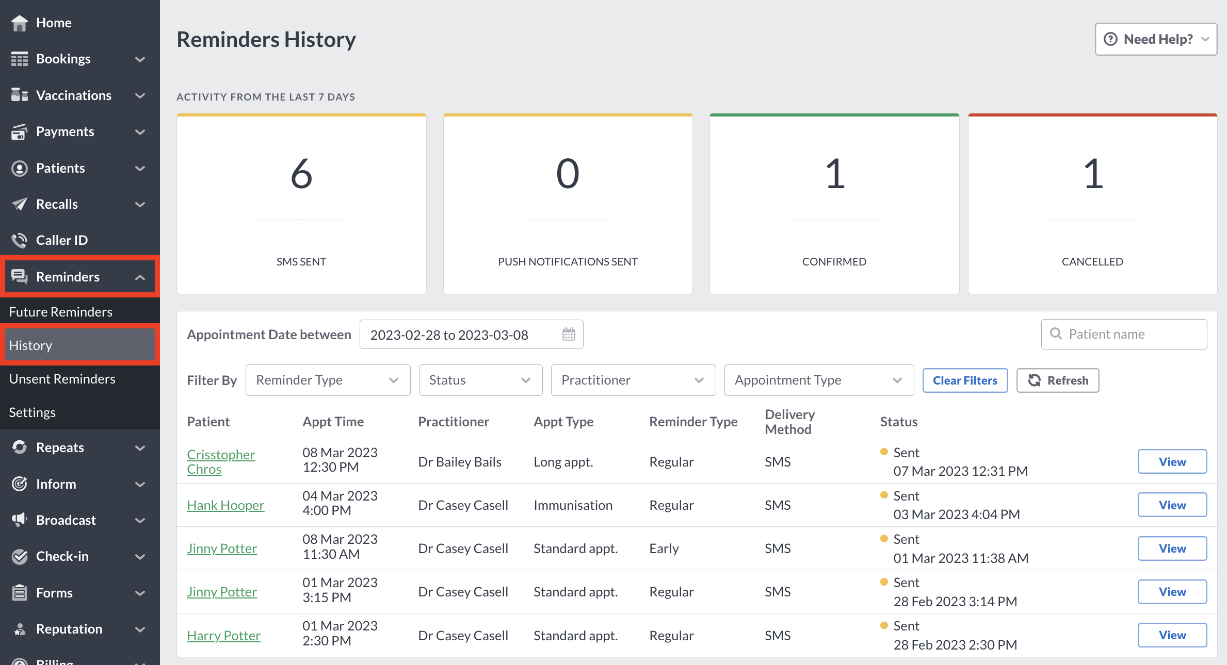Click the Cancelled stats card
The height and width of the screenshot is (665, 1227).
coord(1092,204)
